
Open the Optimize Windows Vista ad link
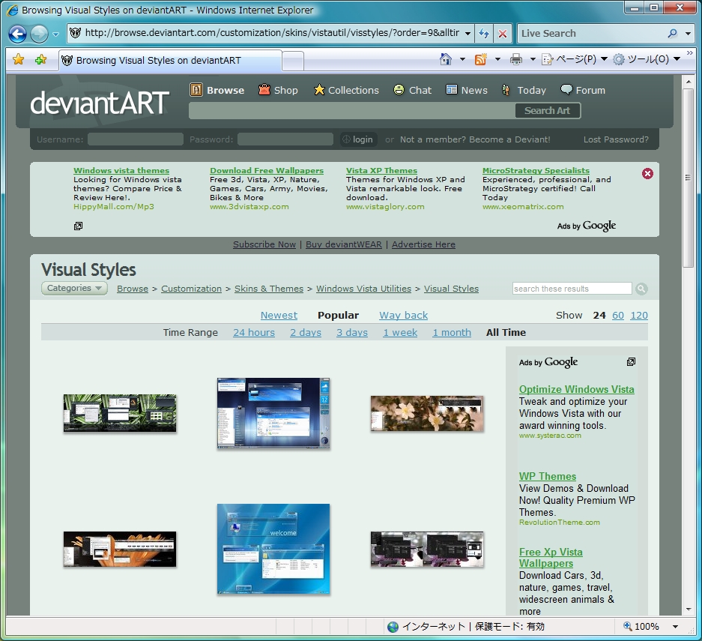(576, 389)
